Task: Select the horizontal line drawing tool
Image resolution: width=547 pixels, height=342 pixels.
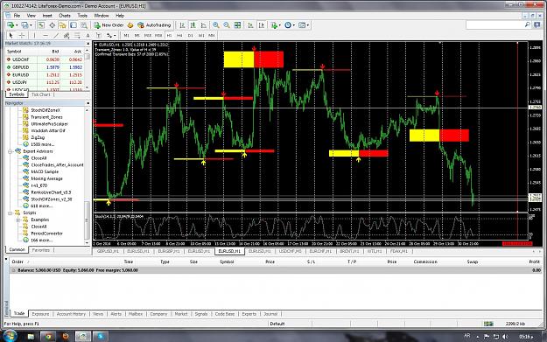Action: click(46, 35)
